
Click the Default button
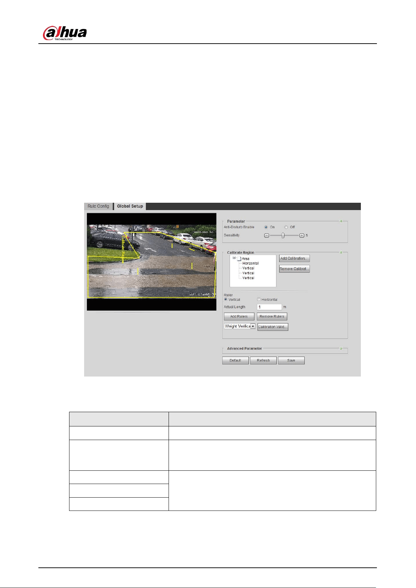click(x=236, y=360)
